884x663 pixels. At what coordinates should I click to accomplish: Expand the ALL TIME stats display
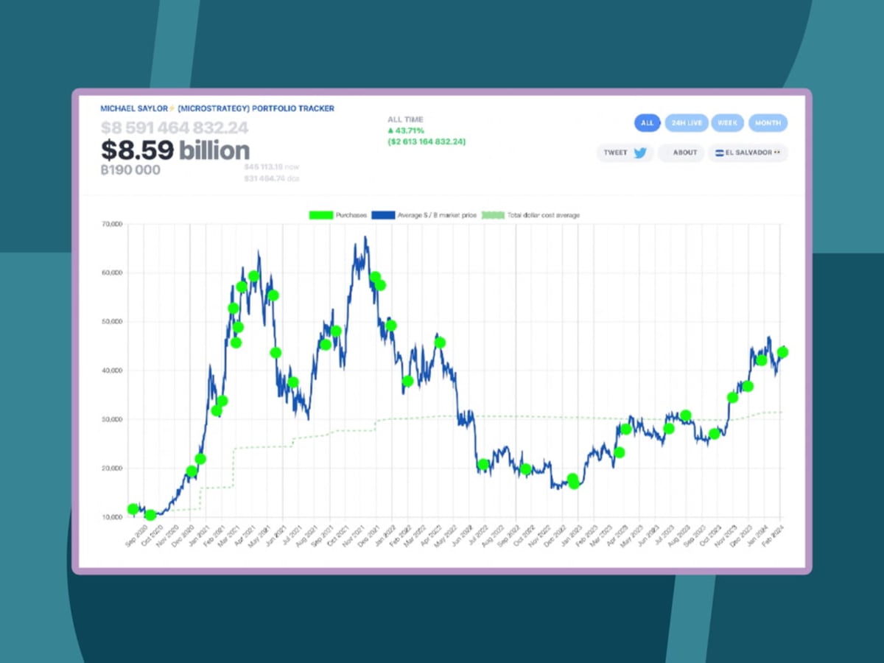[x=406, y=119]
